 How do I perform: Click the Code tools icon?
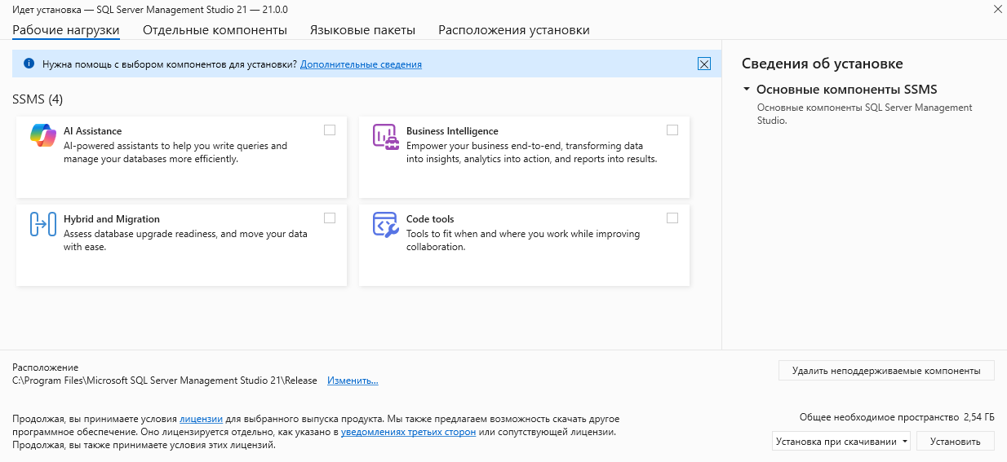coord(385,224)
